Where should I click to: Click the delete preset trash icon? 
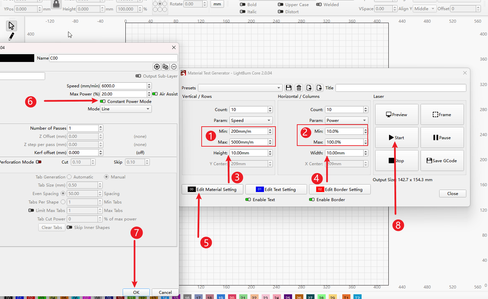pyautogui.click(x=299, y=88)
